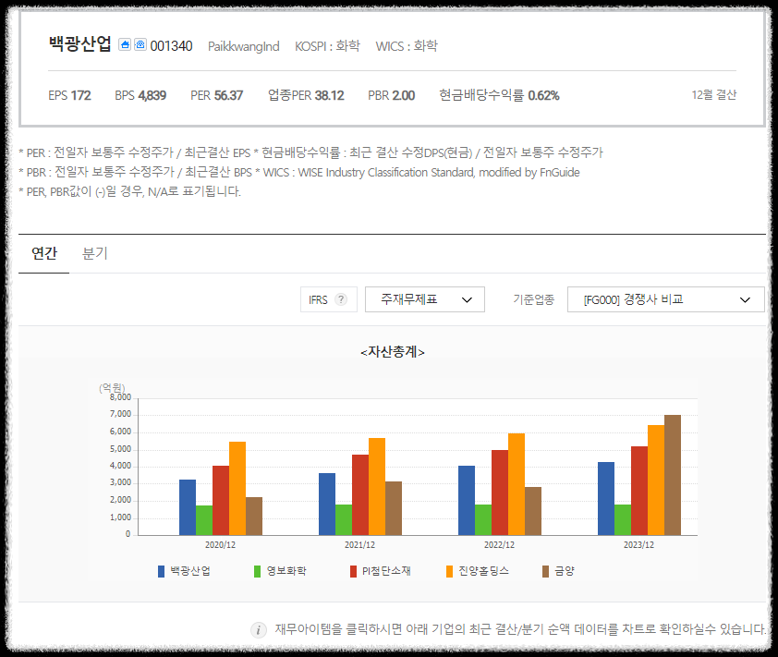Click the info icon before the chart notice
The height and width of the screenshot is (657, 778).
(259, 629)
